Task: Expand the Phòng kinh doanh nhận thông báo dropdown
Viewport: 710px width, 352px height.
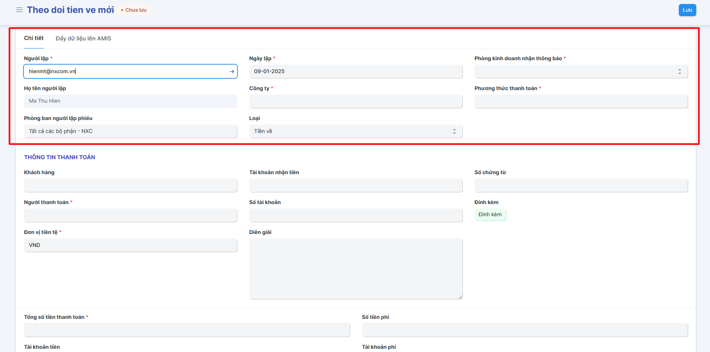Action: click(x=581, y=72)
